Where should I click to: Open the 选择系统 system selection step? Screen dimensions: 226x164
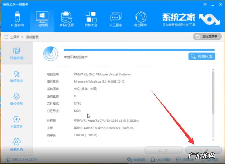point(17,75)
